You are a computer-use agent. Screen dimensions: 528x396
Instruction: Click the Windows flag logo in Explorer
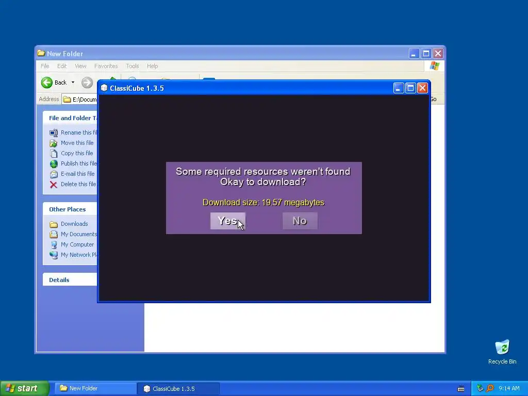click(x=434, y=66)
